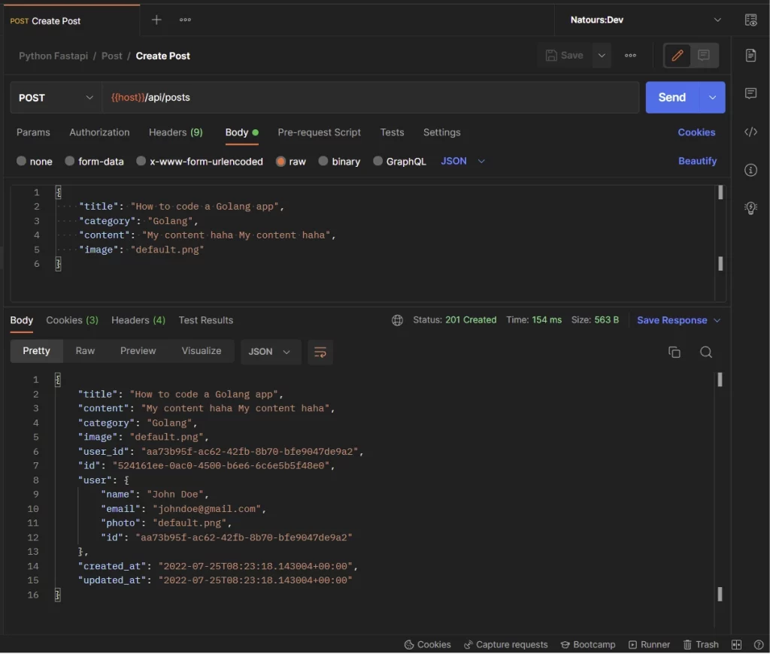Send the Create Post request
Image resolution: width=770 pixels, height=654 pixels.
click(x=672, y=97)
